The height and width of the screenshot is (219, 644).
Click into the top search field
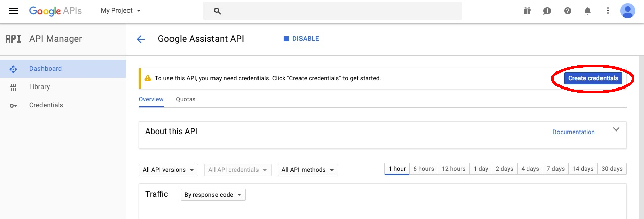click(x=333, y=11)
